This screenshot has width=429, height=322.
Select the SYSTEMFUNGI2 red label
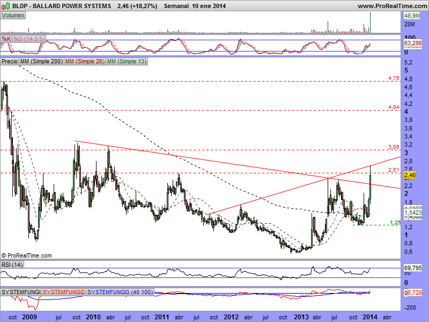[x=64, y=292]
